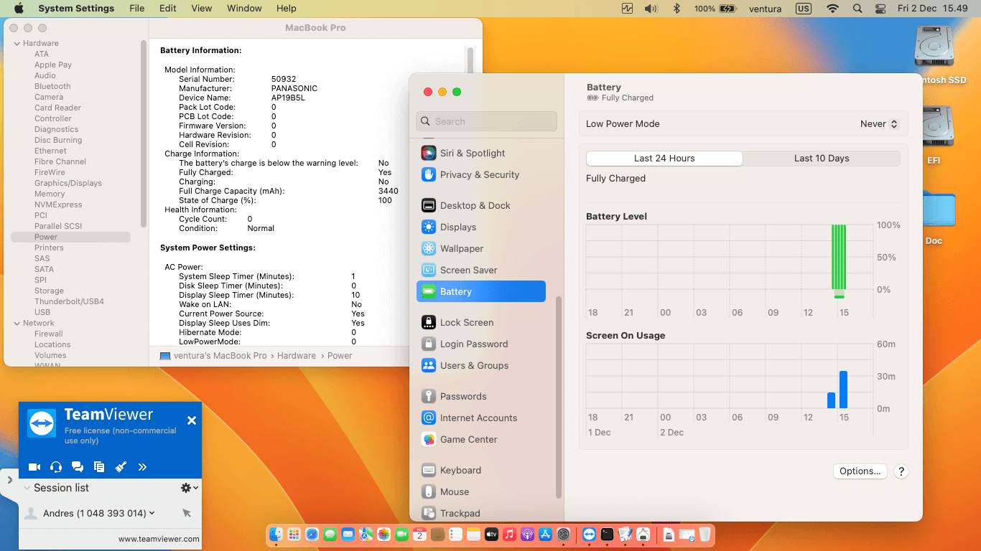The width and height of the screenshot is (981, 551).
Task: Open TeamViewer chat bubbles
Action: tap(78, 467)
